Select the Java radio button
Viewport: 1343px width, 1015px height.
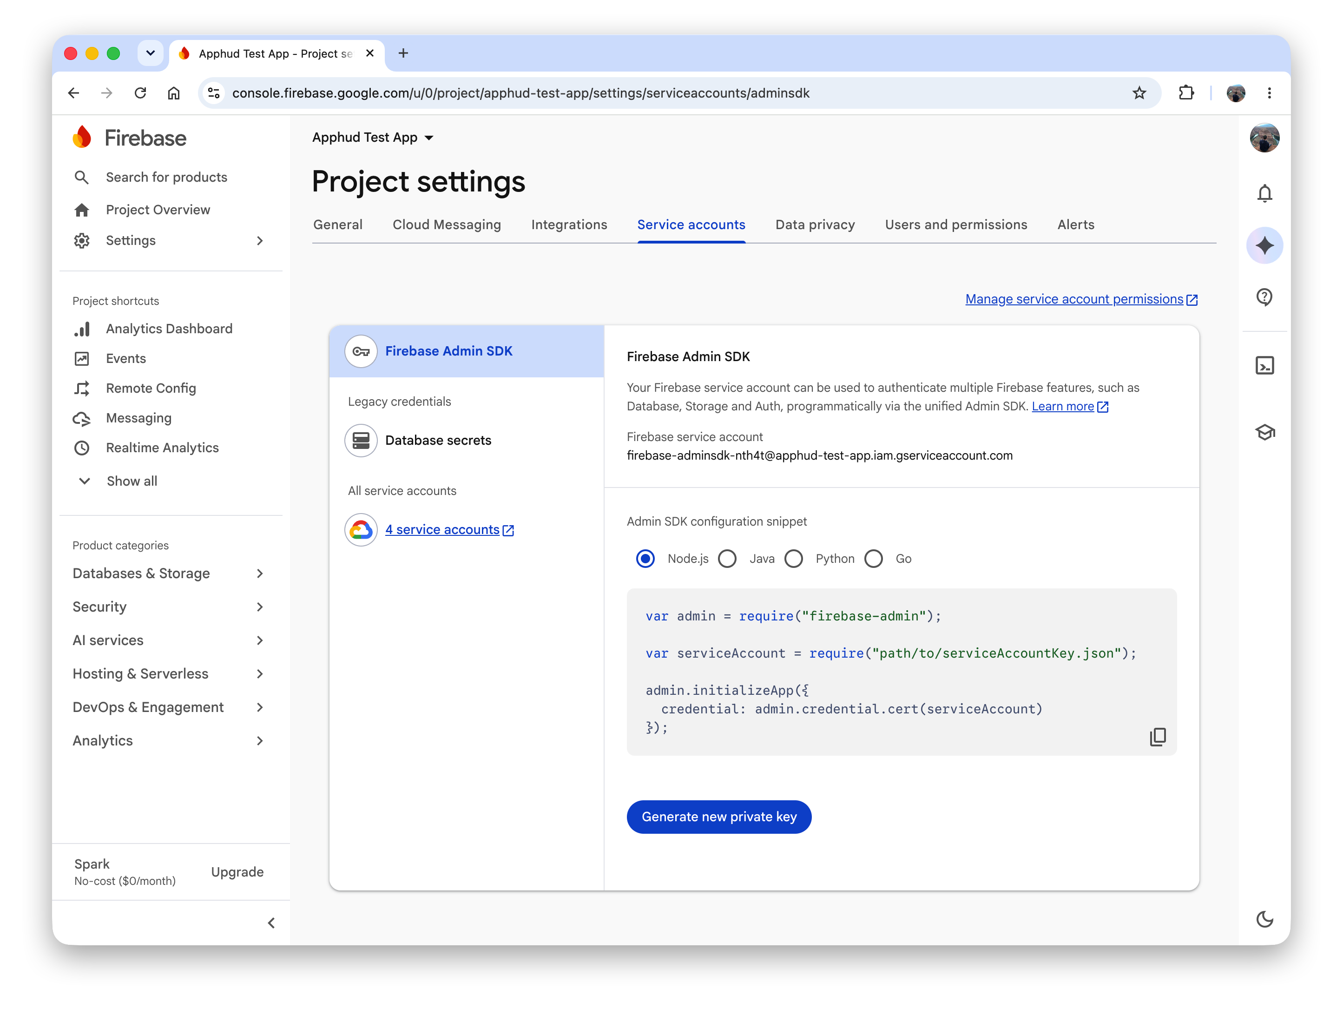coord(727,559)
